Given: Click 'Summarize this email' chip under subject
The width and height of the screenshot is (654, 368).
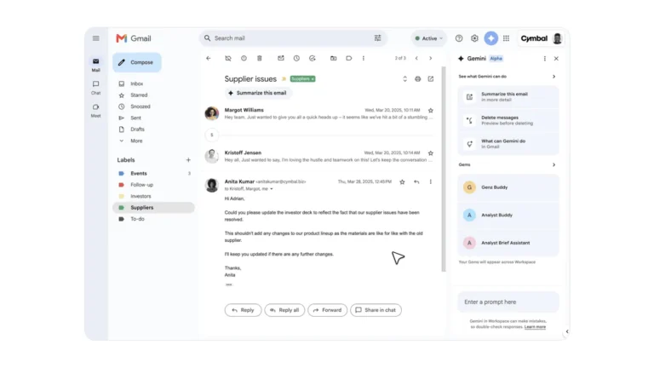Looking at the screenshot, I should (258, 93).
